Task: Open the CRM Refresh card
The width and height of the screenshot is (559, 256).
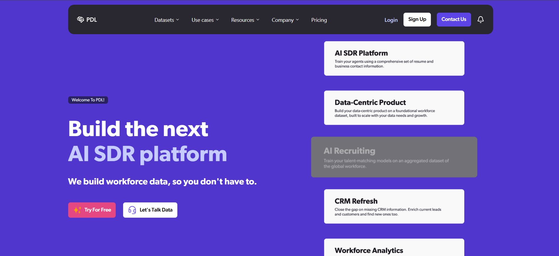Action: pyautogui.click(x=394, y=207)
